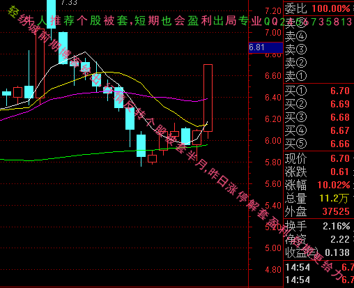354x288 pixels.
Task: Click the 7.33 high price label
Action: coord(69,3)
